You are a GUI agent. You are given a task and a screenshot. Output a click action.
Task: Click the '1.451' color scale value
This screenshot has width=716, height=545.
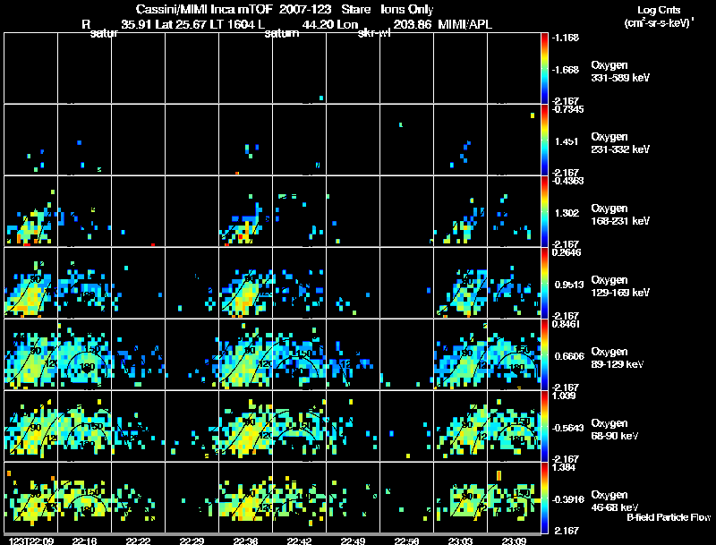tap(567, 141)
